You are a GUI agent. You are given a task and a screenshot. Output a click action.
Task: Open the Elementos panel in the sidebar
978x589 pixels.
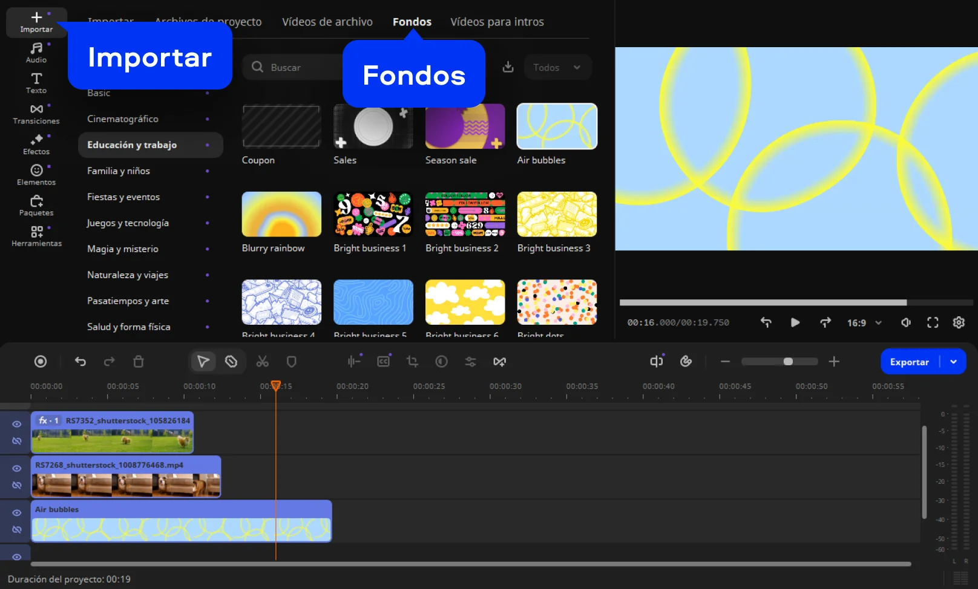36,175
